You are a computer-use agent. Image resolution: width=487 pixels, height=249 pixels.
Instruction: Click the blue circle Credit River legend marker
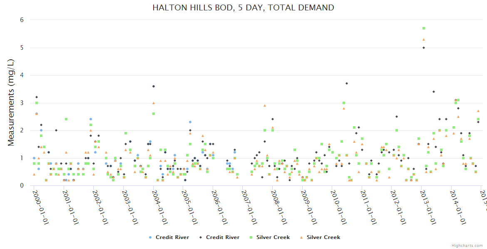click(150, 237)
